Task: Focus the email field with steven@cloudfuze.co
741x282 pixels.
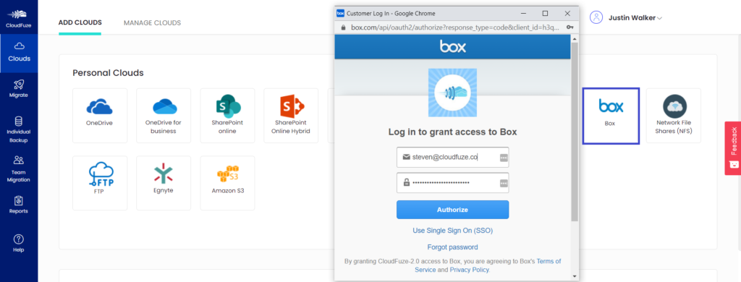Action: click(x=452, y=158)
